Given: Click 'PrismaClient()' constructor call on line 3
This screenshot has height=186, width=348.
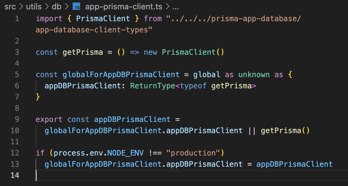Looking at the screenshot, I should [193, 52].
